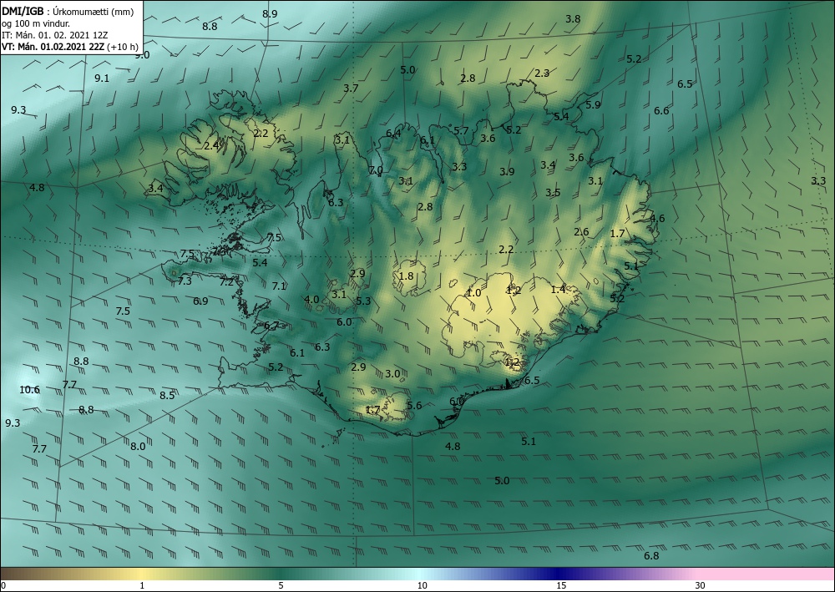
Task: Click the '1' label on the color scale
Action: [142, 585]
